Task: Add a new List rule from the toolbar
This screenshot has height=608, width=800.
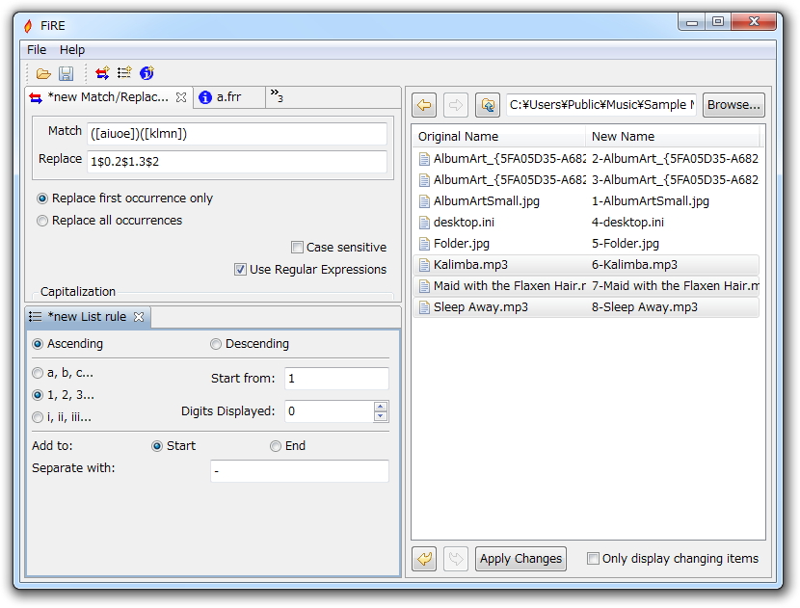Action: (124, 73)
